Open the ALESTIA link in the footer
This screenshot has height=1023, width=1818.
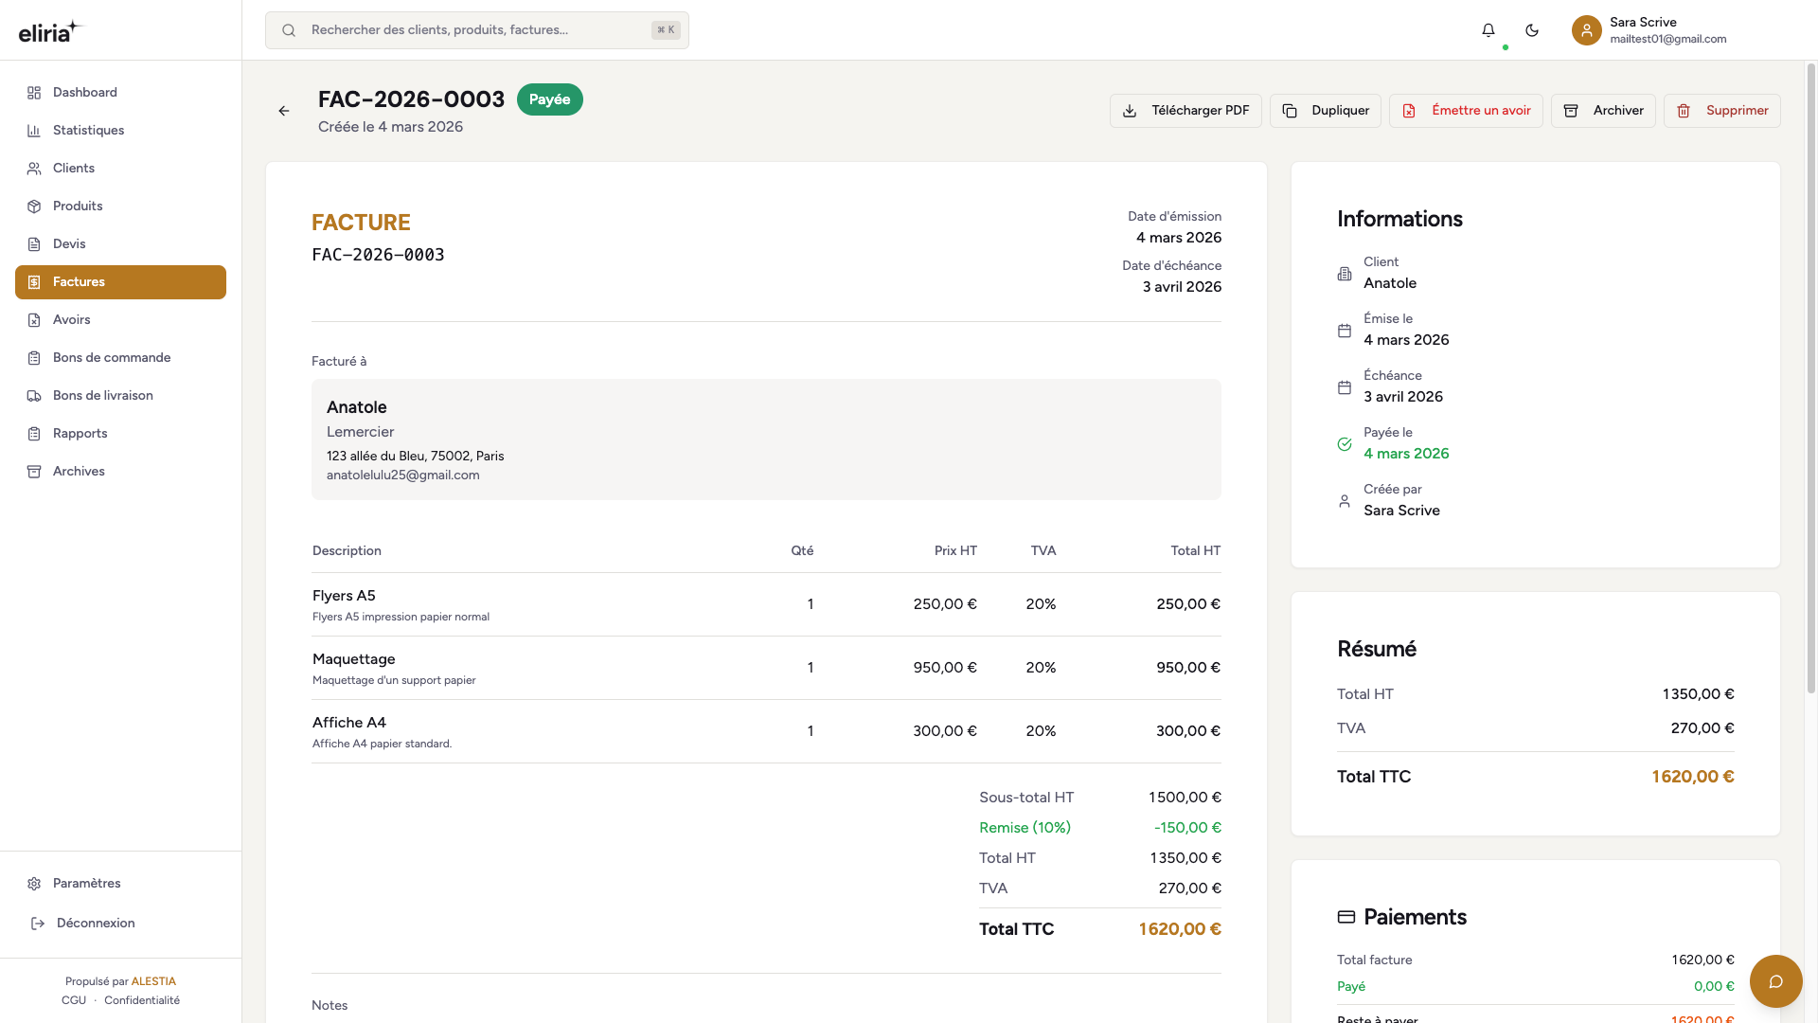(x=153, y=982)
